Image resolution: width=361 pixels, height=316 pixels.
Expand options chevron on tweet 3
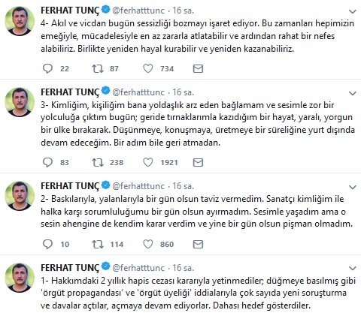click(353, 93)
